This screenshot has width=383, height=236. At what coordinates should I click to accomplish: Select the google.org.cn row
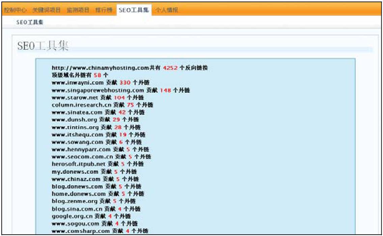pyautogui.click(x=91, y=216)
